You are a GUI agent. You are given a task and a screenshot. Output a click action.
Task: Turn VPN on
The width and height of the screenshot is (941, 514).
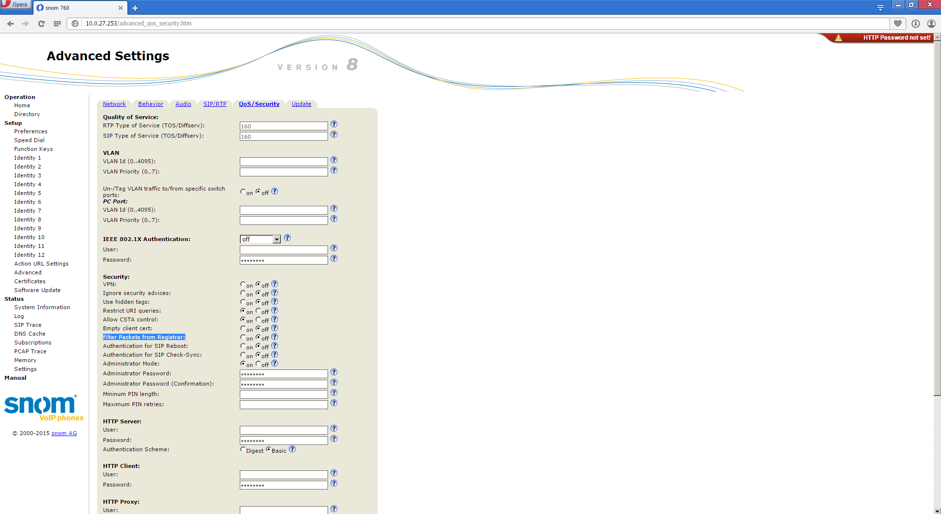pyautogui.click(x=243, y=284)
